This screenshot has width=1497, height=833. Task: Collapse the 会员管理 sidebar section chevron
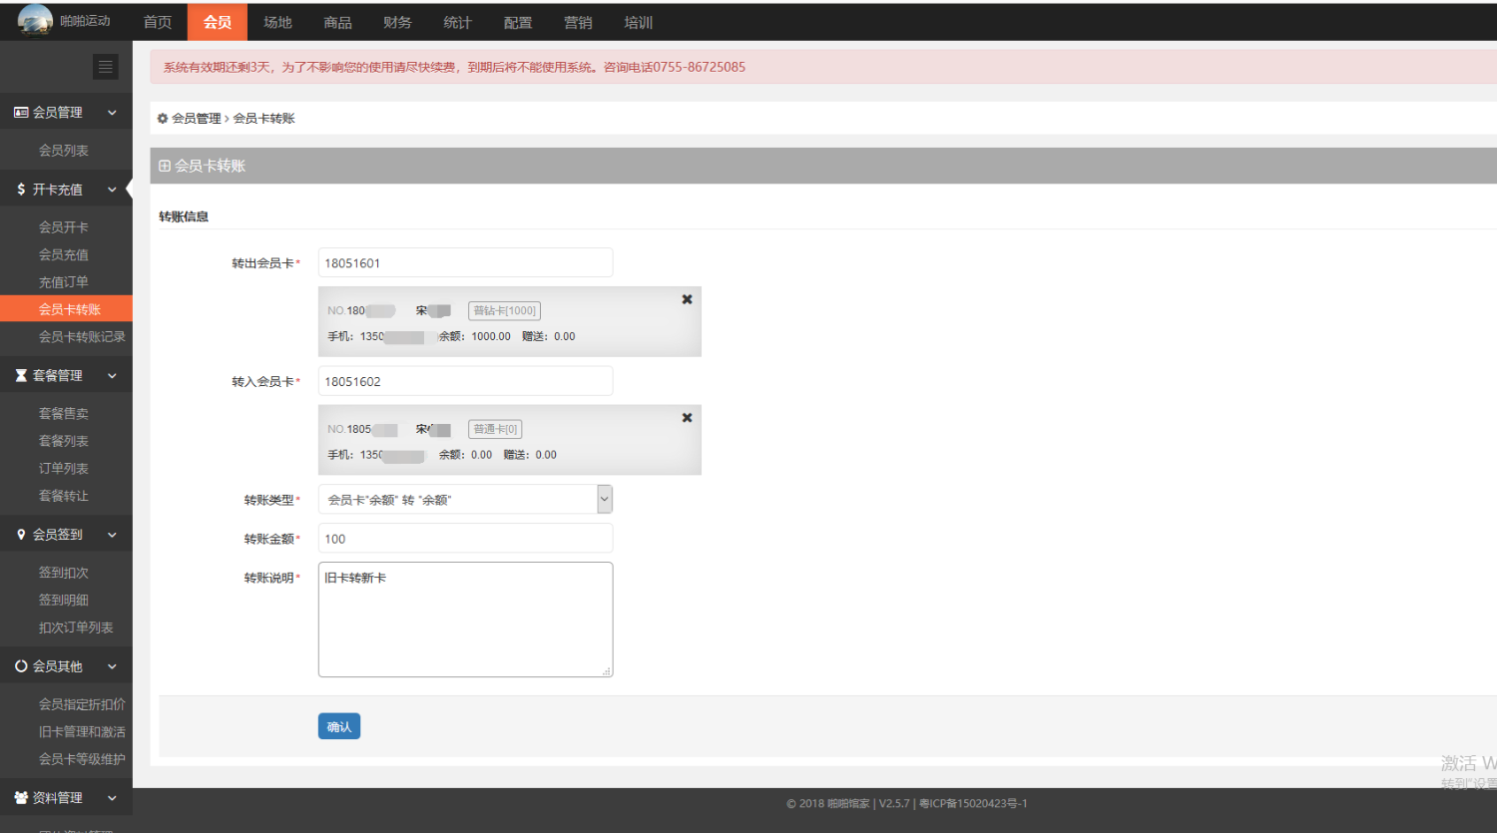point(112,113)
